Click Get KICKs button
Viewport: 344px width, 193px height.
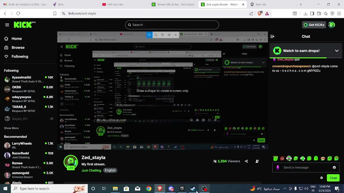314,25
